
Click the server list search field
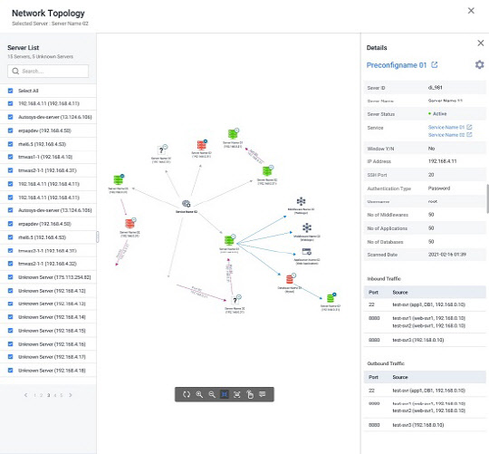coord(48,72)
